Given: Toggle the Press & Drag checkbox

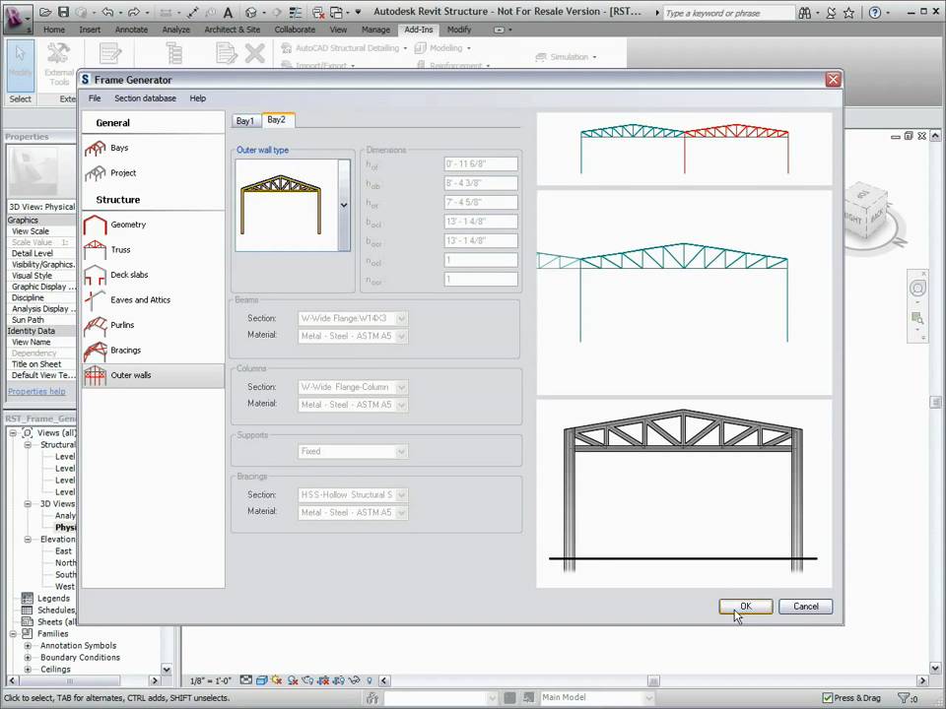Looking at the screenshot, I should click(828, 698).
